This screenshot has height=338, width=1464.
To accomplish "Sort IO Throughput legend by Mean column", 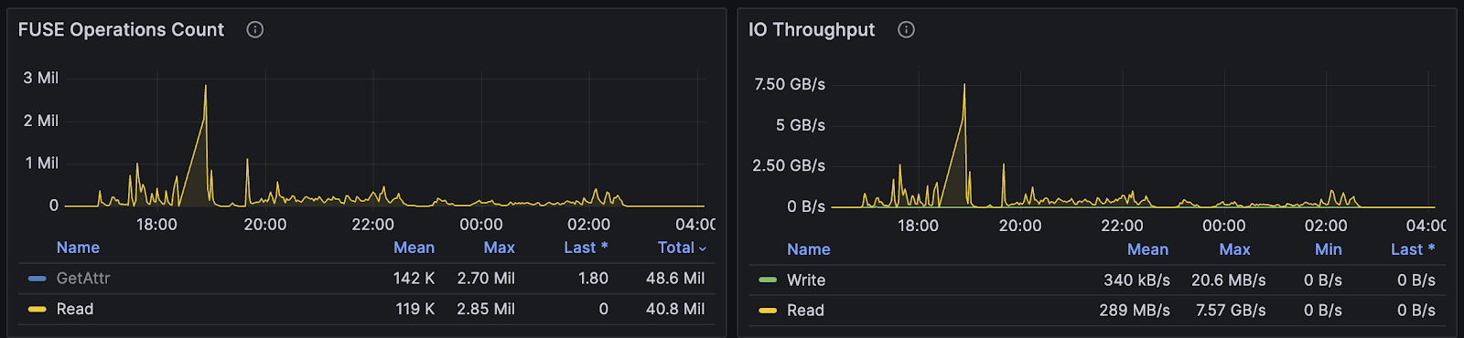I will pyautogui.click(x=1147, y=249).
